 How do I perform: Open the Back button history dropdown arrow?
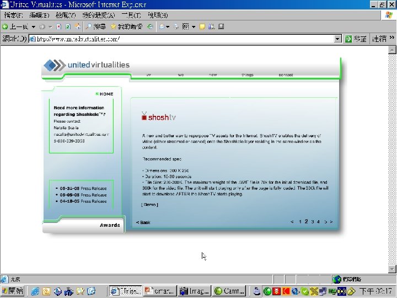(x=34, y=27)
